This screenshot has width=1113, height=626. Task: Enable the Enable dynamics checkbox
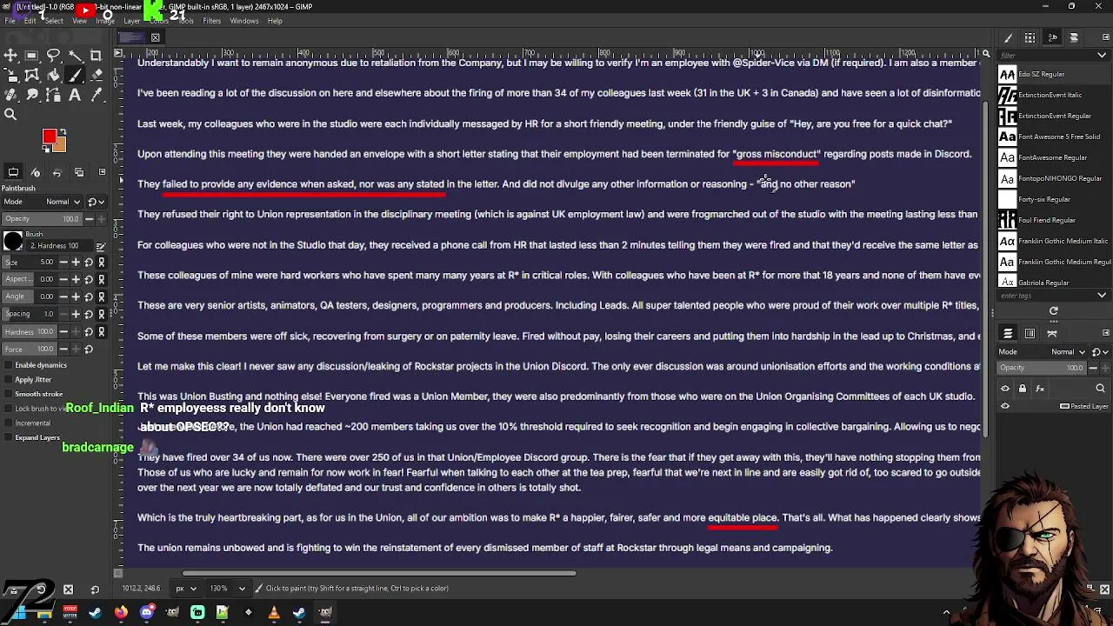click(x=10, y=365)
